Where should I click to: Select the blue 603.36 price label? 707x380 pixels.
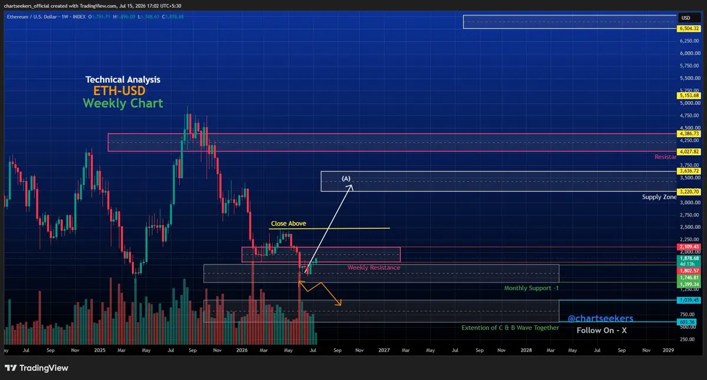pos(686,322)
